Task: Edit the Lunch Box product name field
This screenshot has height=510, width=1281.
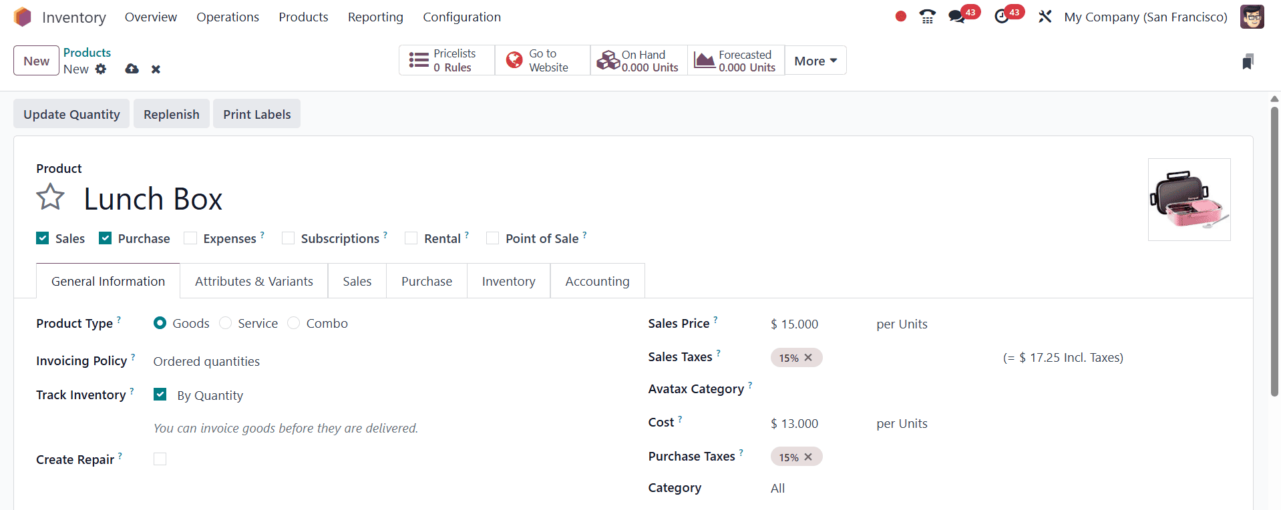Action: click(x=153, y=199)
